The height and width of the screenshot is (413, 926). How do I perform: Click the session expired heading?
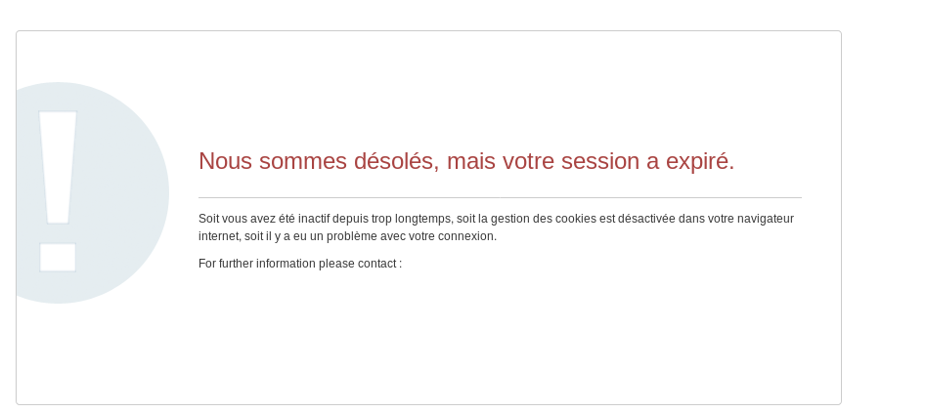pyautogui.click(x=465, y=161)
